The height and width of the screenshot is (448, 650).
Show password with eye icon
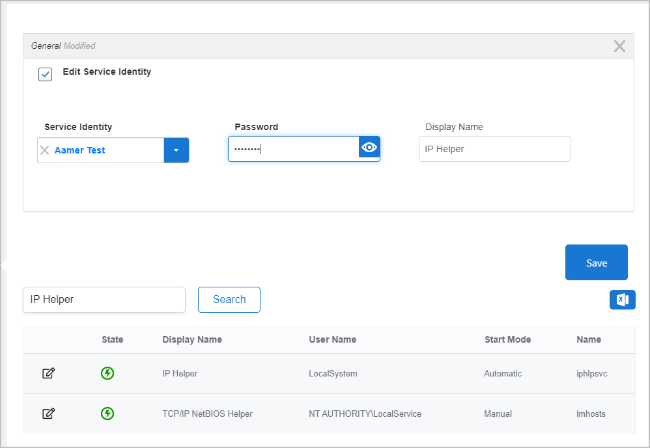pyautogui.click(x=369, y=148)
